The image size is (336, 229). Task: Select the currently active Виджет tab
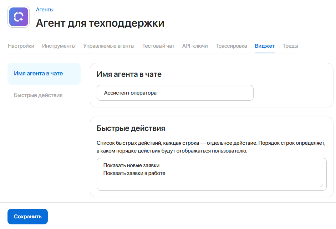point(264,46)
